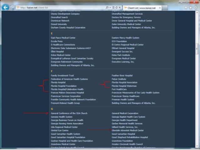Viewport: 200px width, 150px height.
Task: Click Gimbel Eye Centre
Action: pos(60,130)
